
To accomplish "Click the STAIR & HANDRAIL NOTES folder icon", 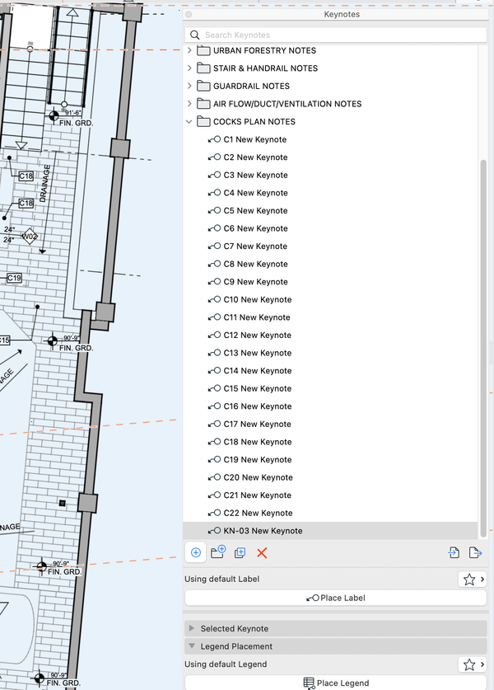I will point(203,68).
